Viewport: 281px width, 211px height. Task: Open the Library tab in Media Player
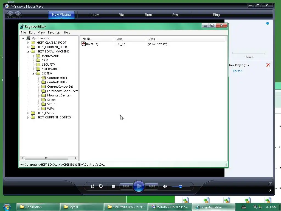tap(94, 15)
